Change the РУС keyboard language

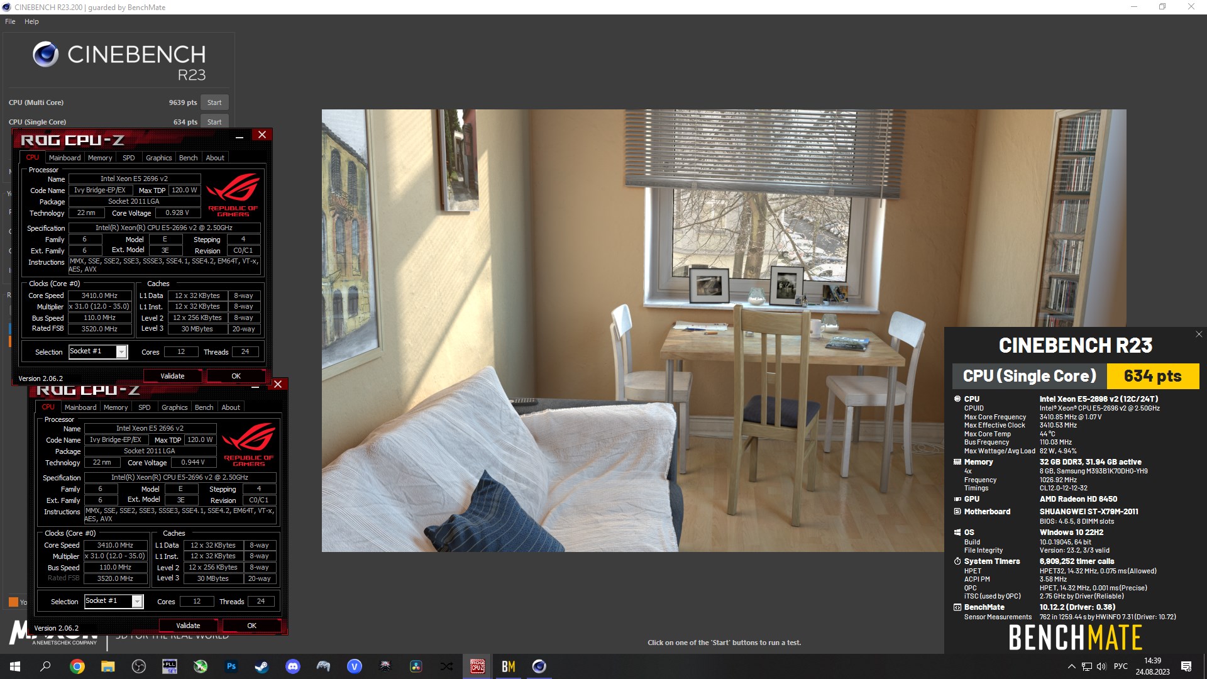point(1121,666)
